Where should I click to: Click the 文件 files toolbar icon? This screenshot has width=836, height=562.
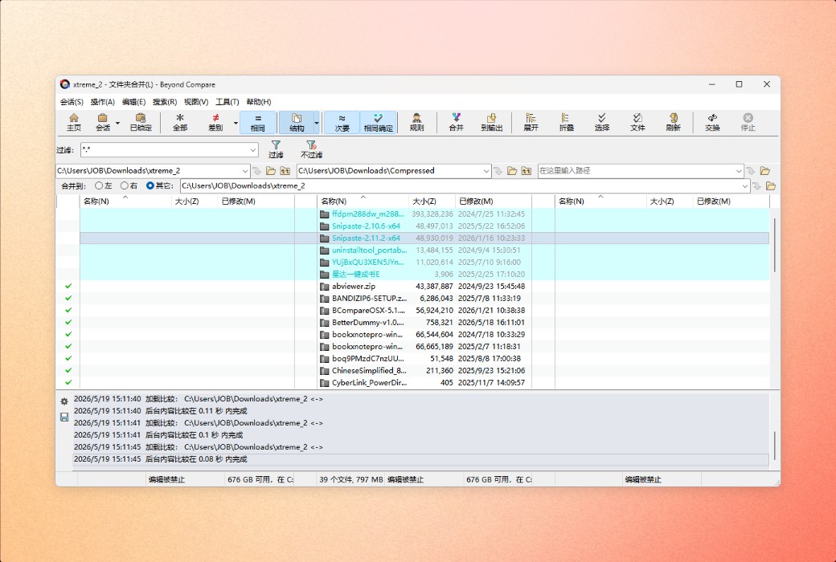637,122
